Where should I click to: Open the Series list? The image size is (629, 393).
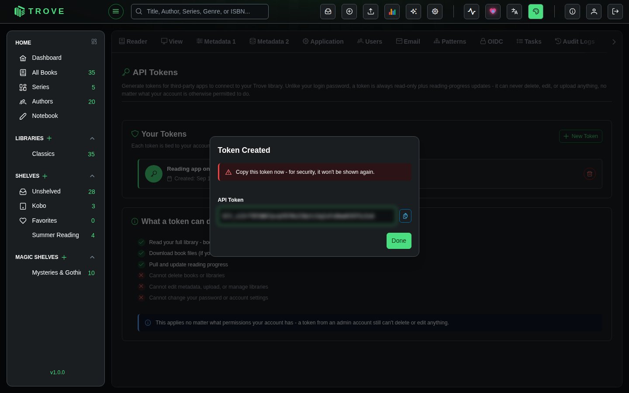pos(56,87)
